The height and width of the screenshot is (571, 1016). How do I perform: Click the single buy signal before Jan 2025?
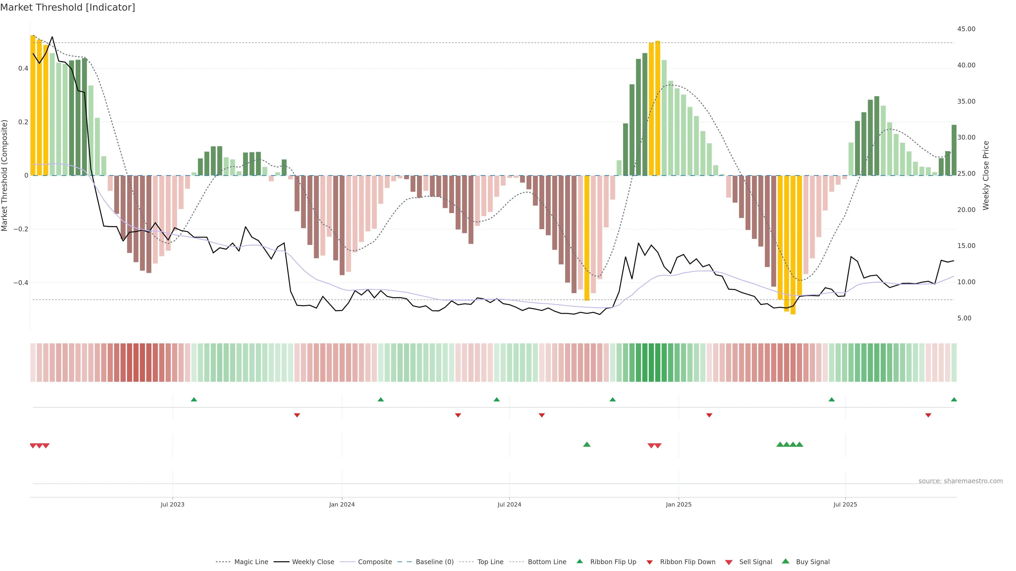587,444
